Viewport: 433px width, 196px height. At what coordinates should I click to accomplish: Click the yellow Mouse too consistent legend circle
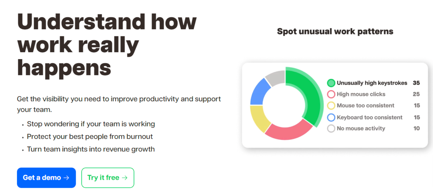331,106
